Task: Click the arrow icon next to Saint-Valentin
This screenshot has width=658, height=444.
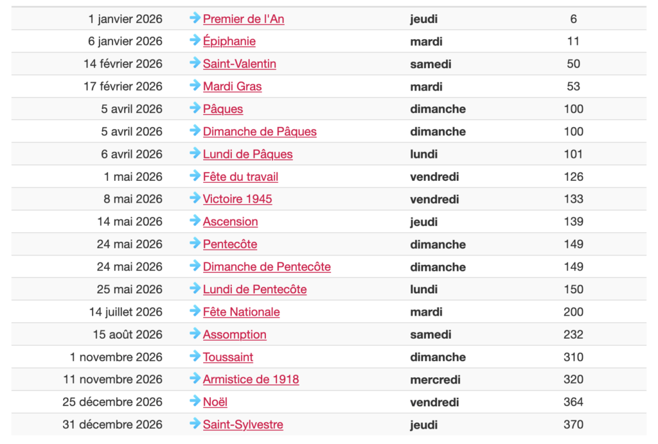Action: [195, 63]
